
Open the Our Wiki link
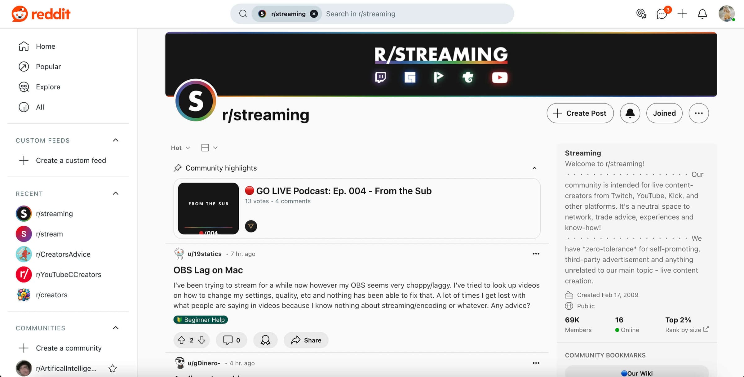(x=637, y=372)
